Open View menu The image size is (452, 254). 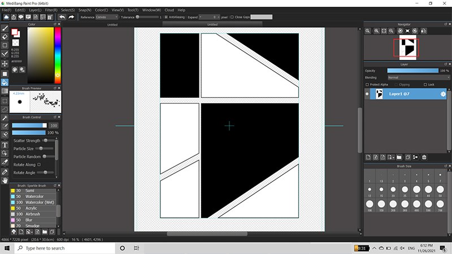tap(118, 10)
